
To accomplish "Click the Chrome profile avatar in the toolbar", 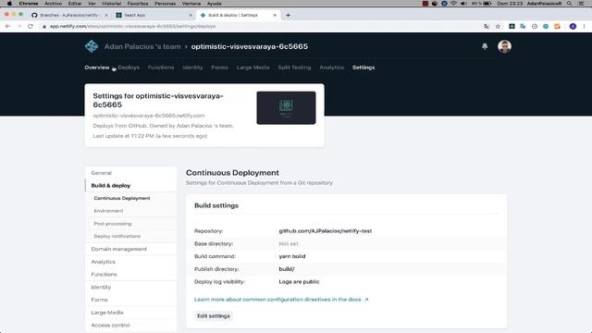I will (x=573, y=26).
